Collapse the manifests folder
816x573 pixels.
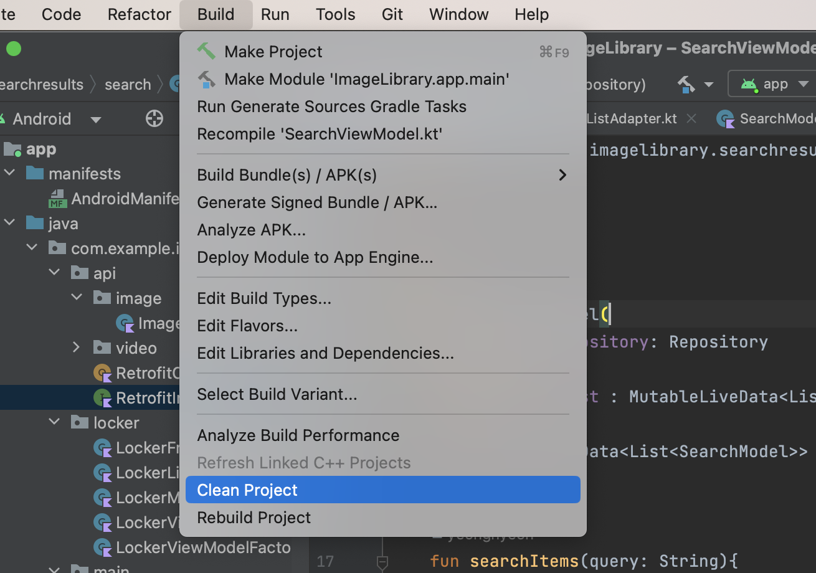pyautogui.click(x=10, y=173)
